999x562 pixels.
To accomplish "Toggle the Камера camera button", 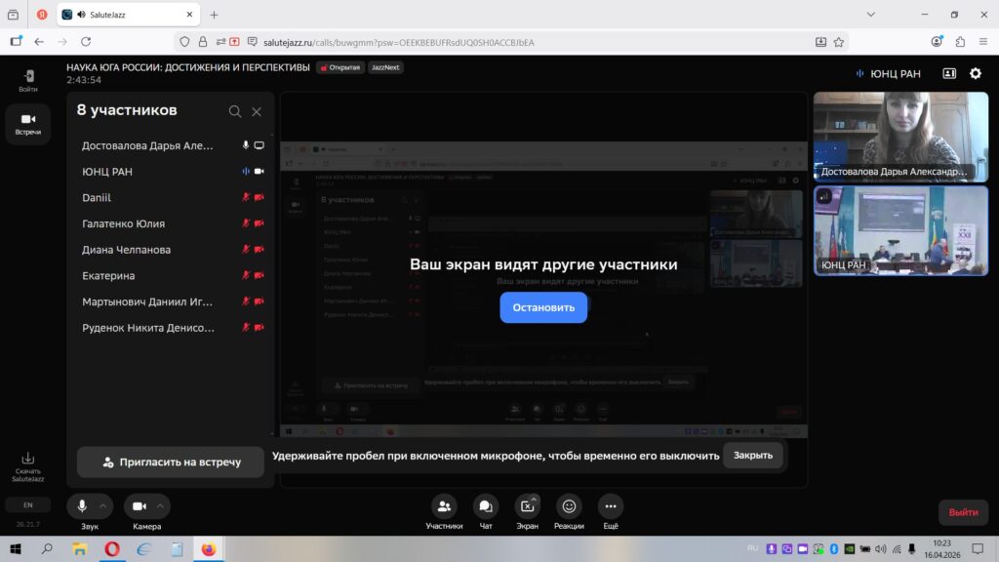I will 140,506.
